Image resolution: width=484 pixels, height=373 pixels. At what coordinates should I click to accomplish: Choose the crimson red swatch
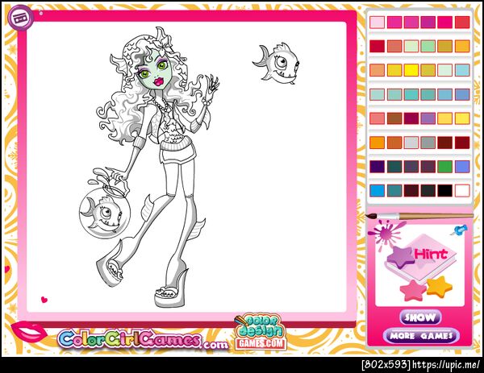pos(378,46)
